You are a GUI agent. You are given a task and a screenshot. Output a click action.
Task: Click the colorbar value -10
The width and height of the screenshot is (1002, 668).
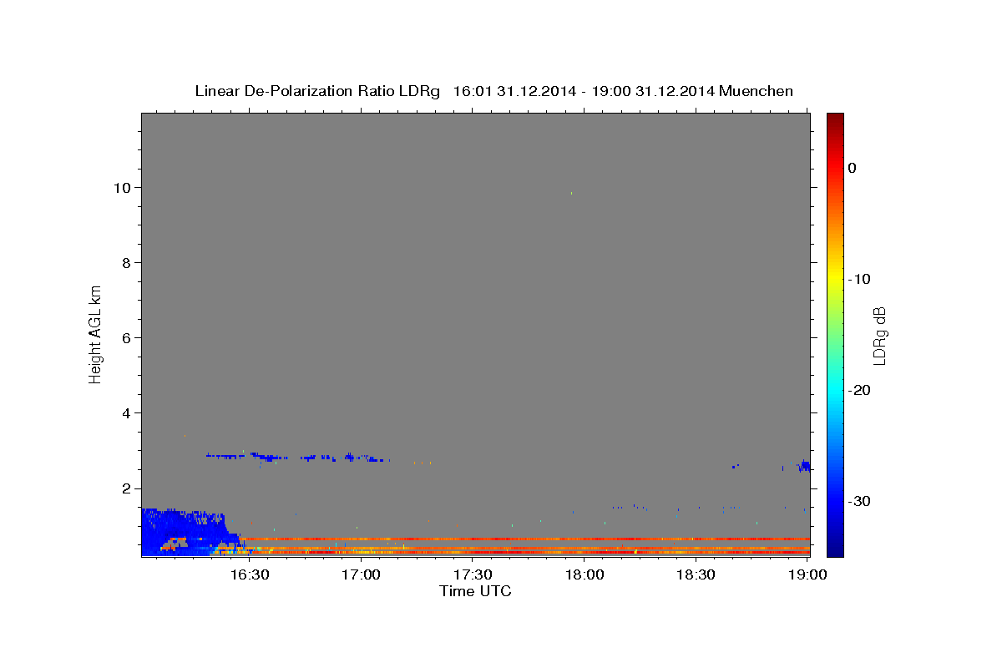point(859,279)
